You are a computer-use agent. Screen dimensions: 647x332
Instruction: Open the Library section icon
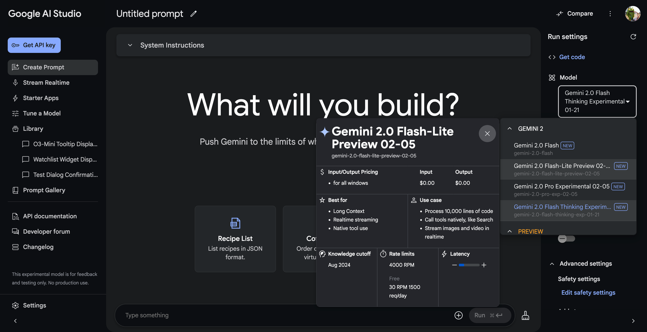pyautogui.click(x=16, y=128)
